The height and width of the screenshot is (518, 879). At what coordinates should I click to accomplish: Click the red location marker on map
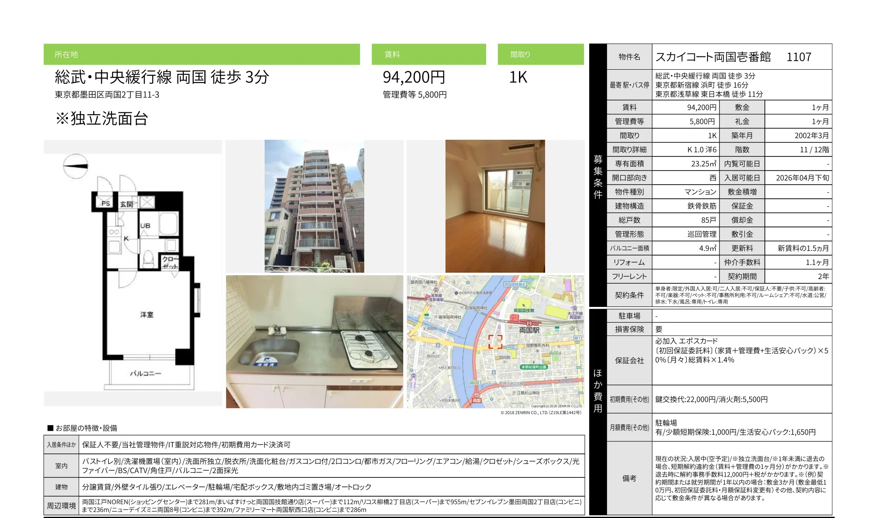click(495, 341)
